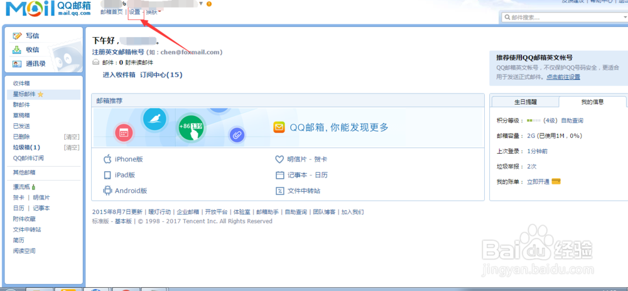Screen dimensions: 628x291
Task: Check mail with 收信
Action: (x=33, y=50)
